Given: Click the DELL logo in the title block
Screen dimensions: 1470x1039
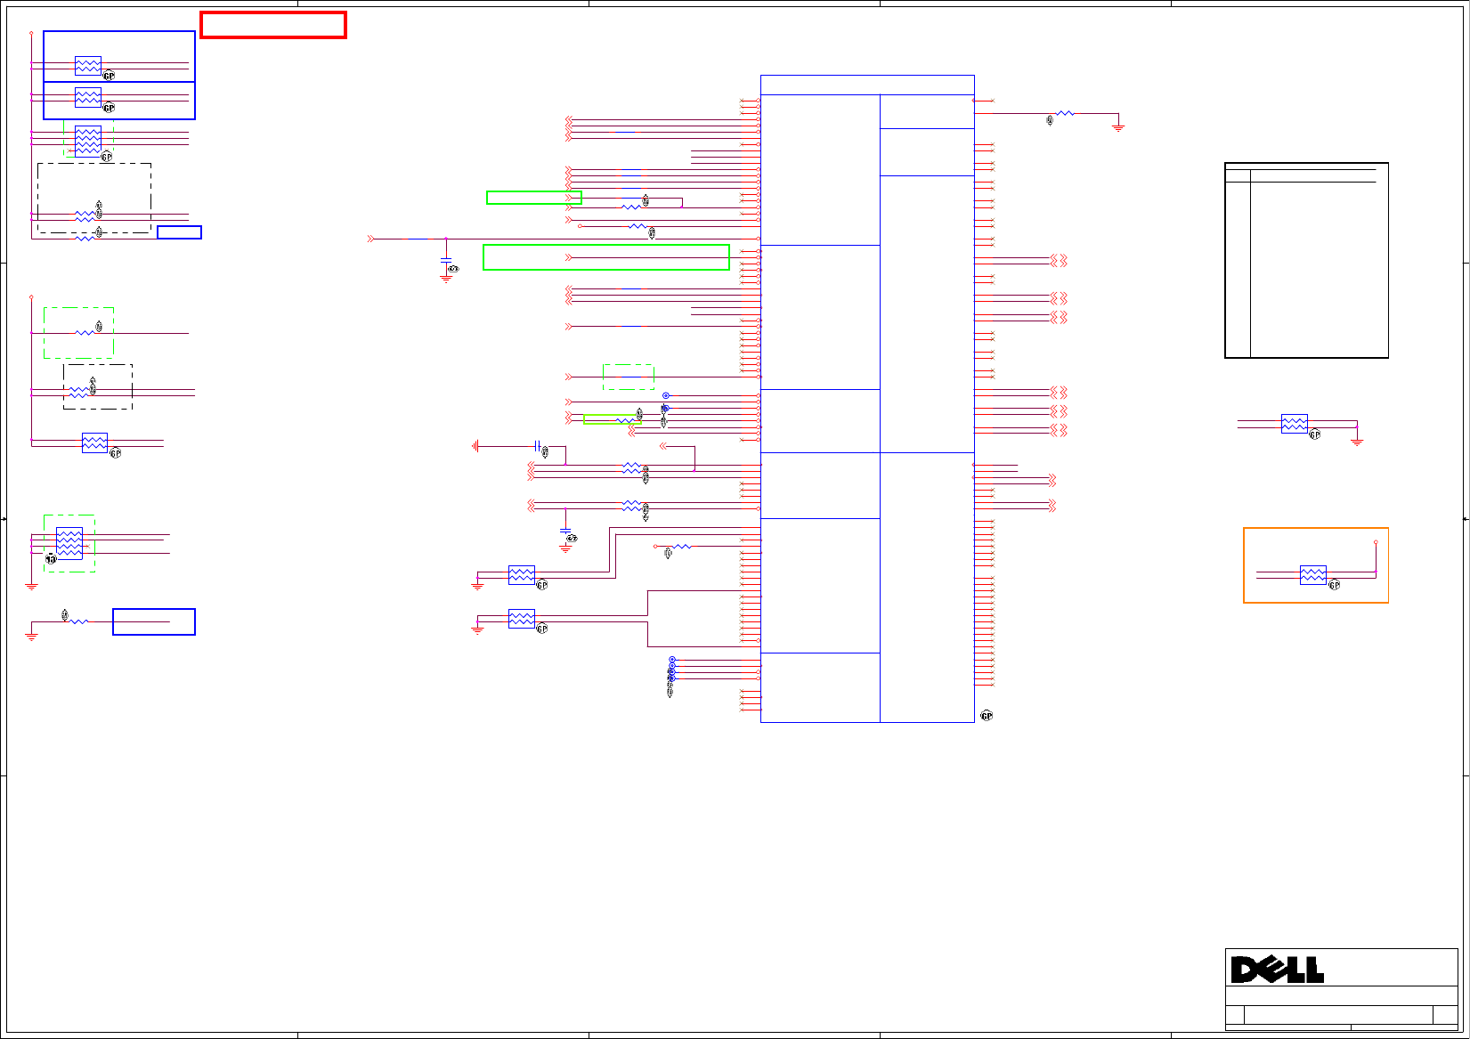Looking at the screenshot, I should tap(1277, 969).
